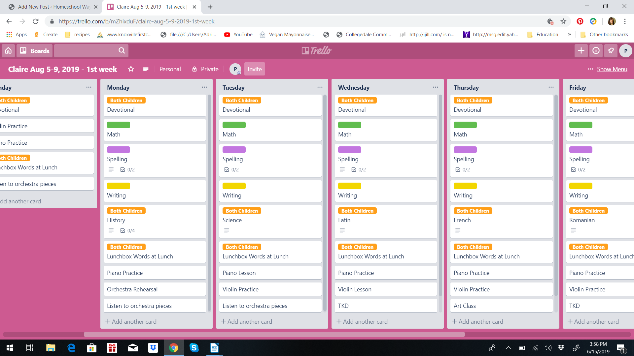Select Personal menu item on board header

click(x=170, y=69)
